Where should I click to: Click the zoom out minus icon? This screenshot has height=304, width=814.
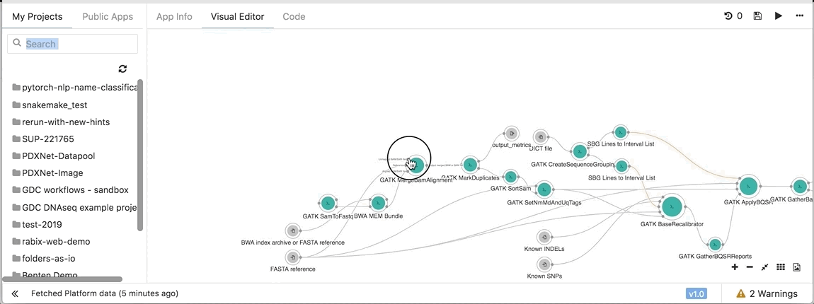pos(750,267)
